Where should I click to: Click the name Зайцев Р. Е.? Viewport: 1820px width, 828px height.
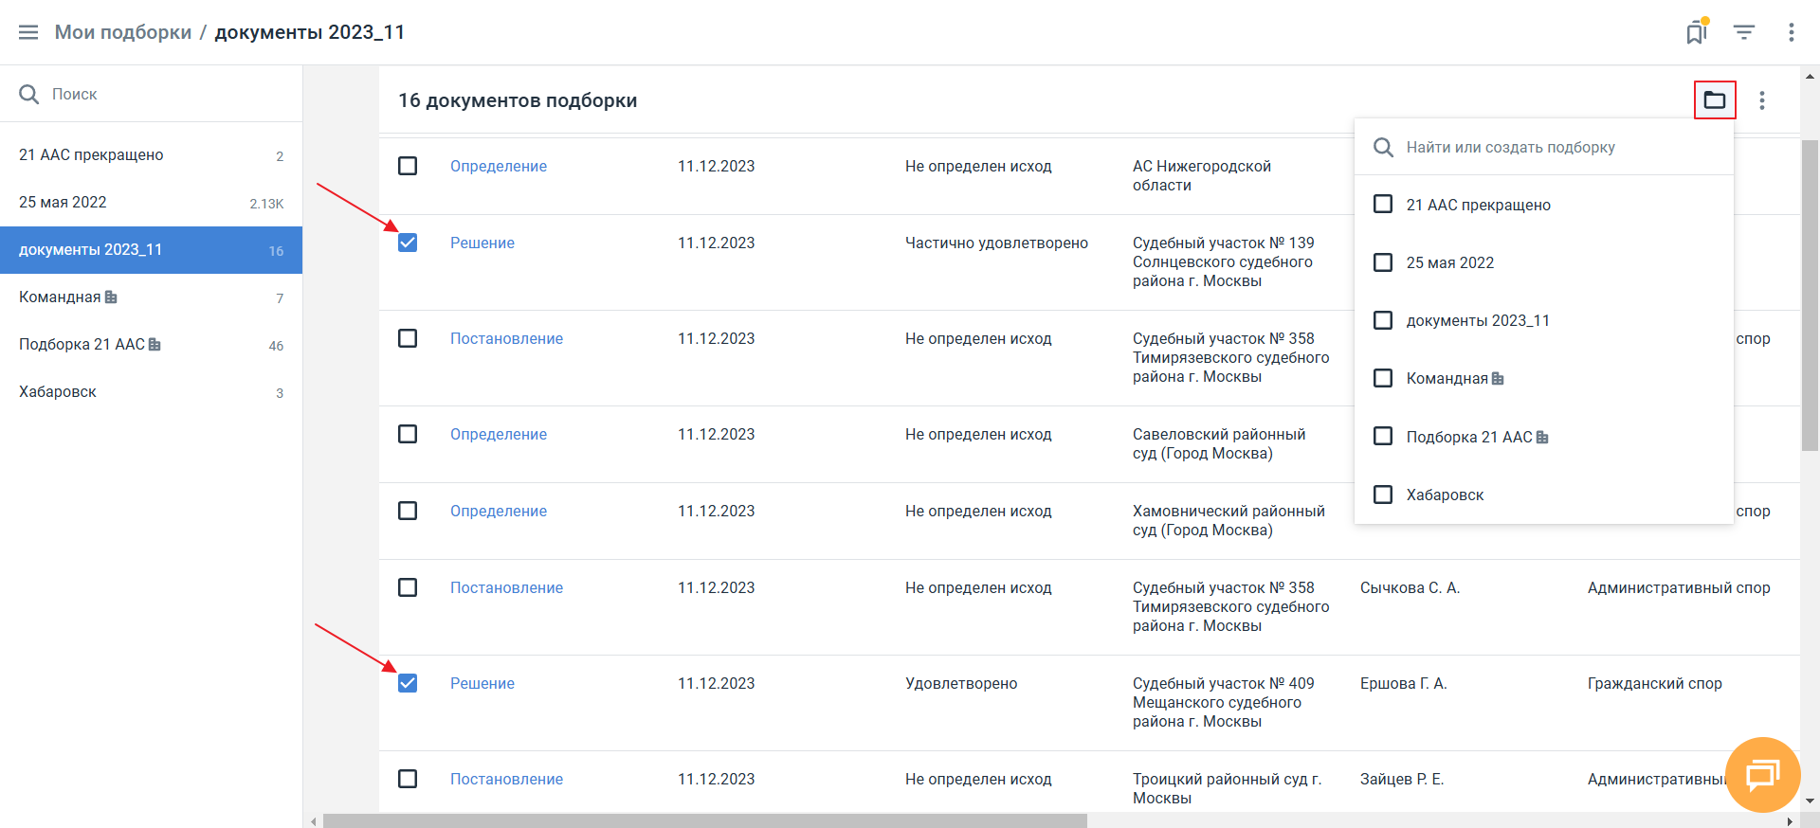[1402, 779]
